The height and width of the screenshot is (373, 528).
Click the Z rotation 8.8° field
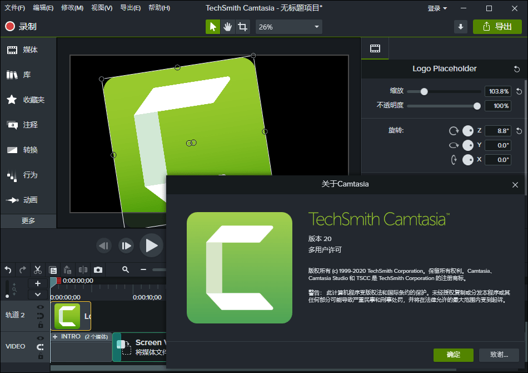(497, 131)
